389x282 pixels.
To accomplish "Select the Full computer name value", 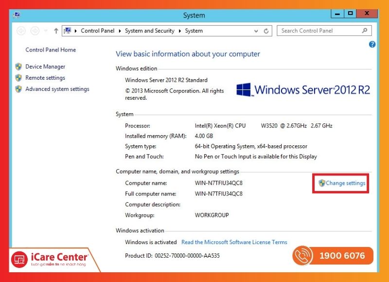I will (218, 194).
